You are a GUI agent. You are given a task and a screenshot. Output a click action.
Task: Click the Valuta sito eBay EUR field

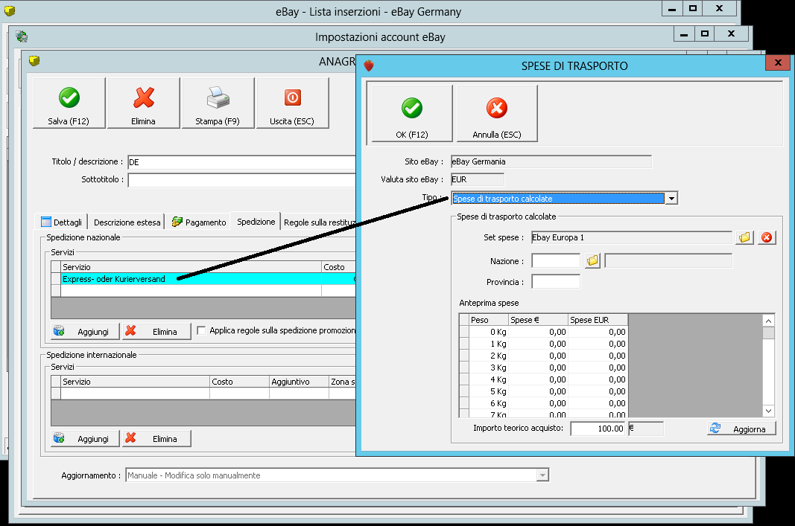(x=478, y=180)
